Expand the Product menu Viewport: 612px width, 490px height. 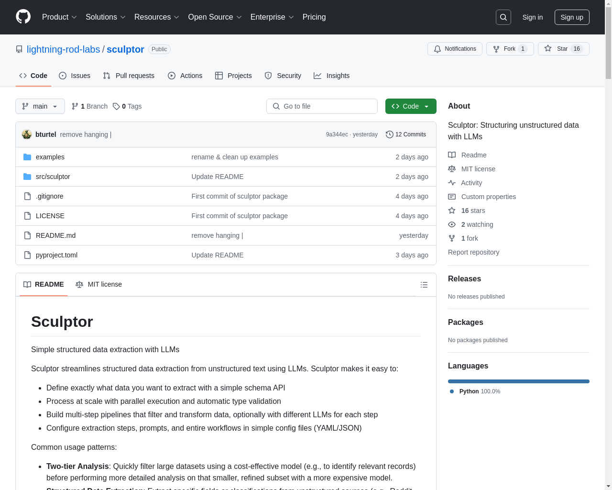tap(59, 17)
